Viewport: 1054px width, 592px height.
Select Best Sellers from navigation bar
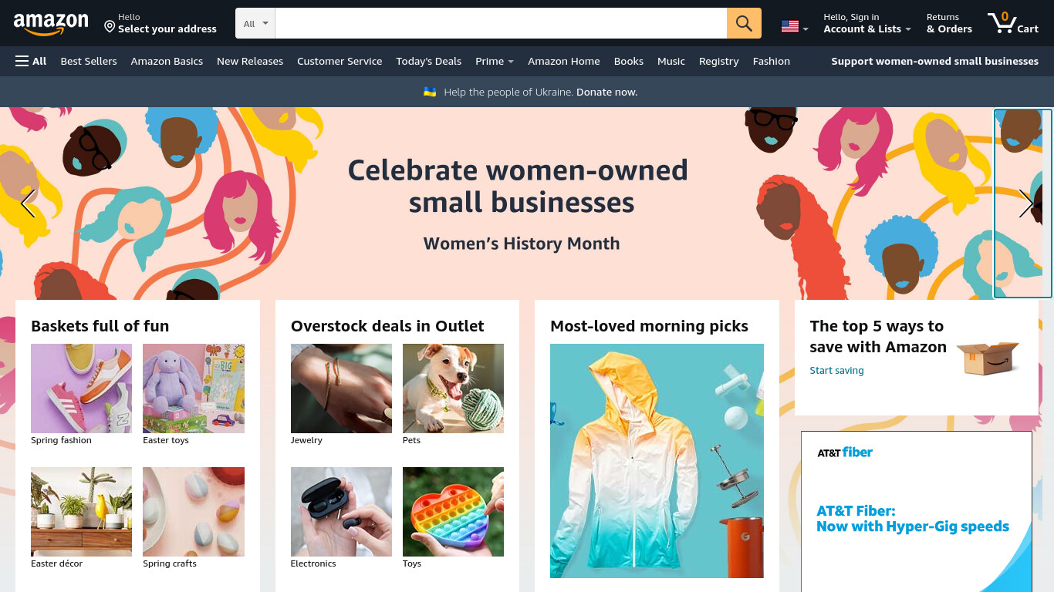coord(89,61)
